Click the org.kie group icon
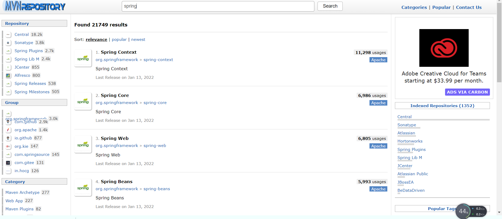The height and width of the screenshot is (219, 502). point(8,146)
